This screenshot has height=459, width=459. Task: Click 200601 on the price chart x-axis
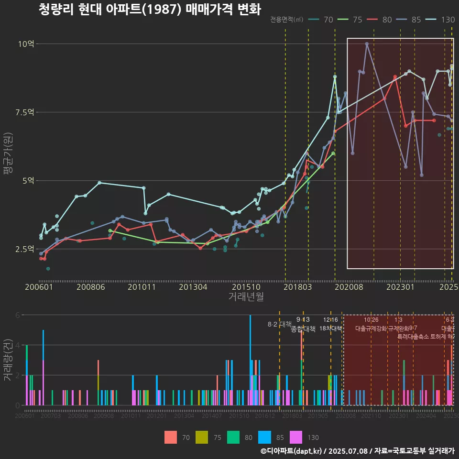click(x=39, y=287)
